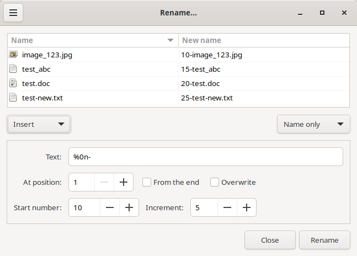Screen dimensions: 357x256
Task: Click new name 10-image_123.jpg
Action: [x=211, y=55]
